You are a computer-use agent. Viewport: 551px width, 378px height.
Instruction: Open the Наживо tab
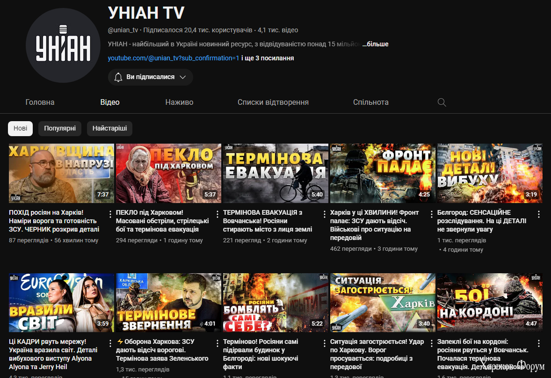179,102
